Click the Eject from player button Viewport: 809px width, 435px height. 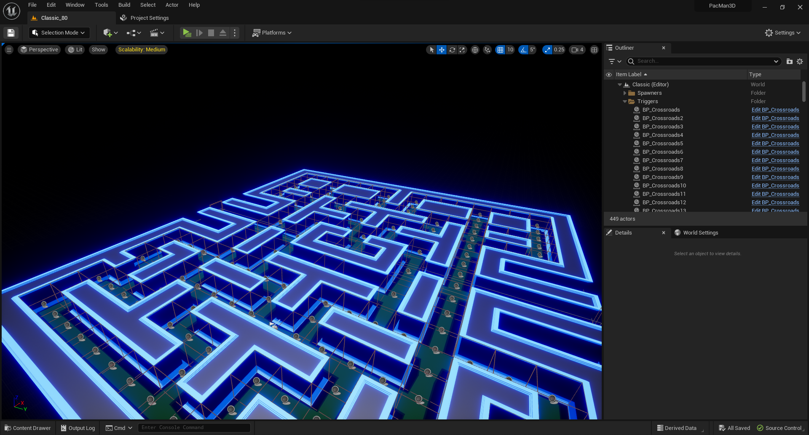(223, 32)
